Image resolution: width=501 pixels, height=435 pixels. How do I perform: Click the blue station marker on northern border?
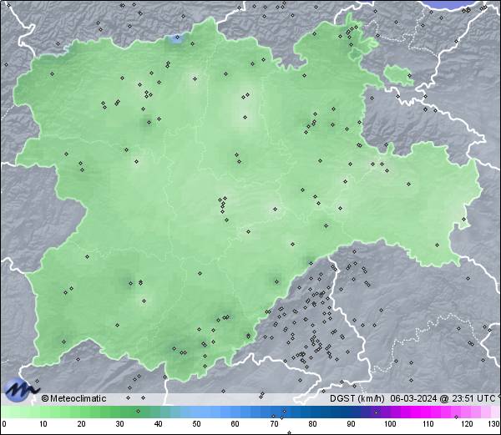tap(175, 39)
